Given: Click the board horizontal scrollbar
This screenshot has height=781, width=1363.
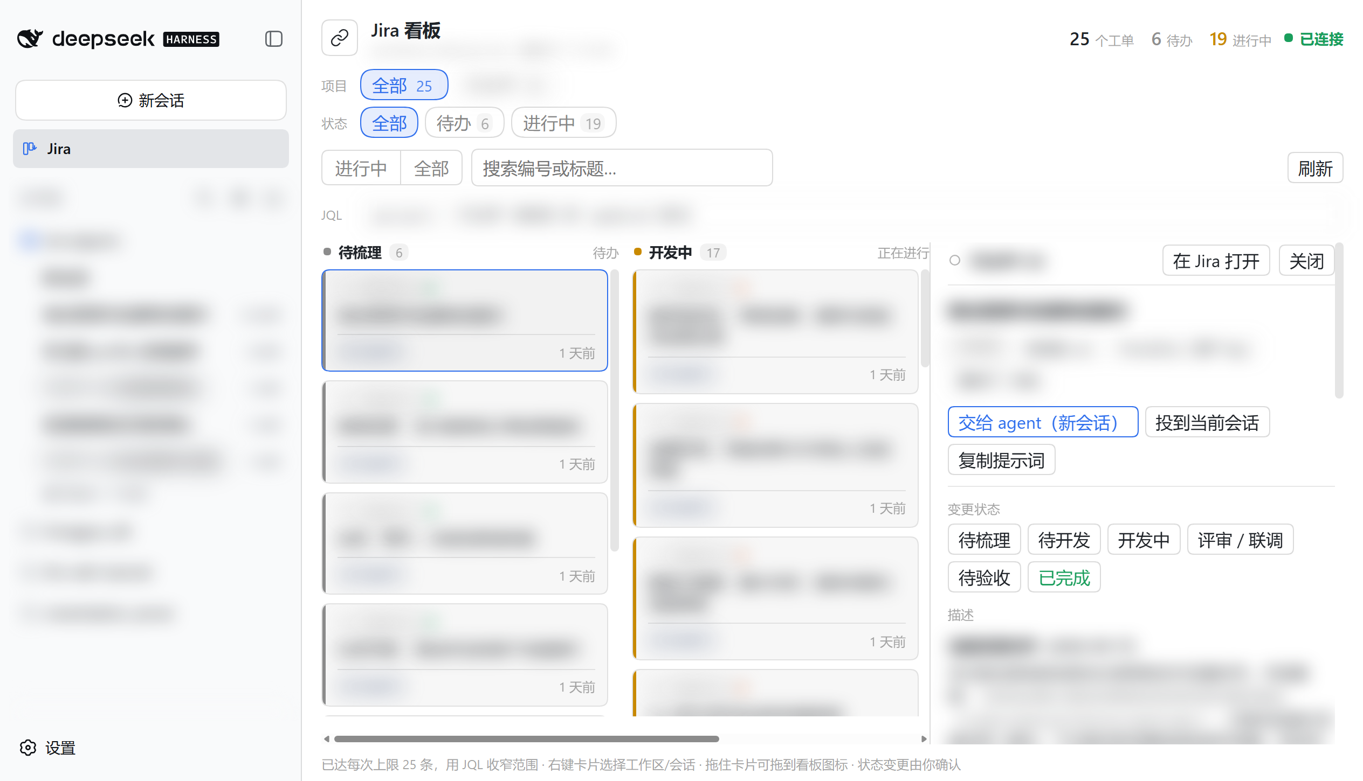Looking at the screenshot, I should point(526,739).
